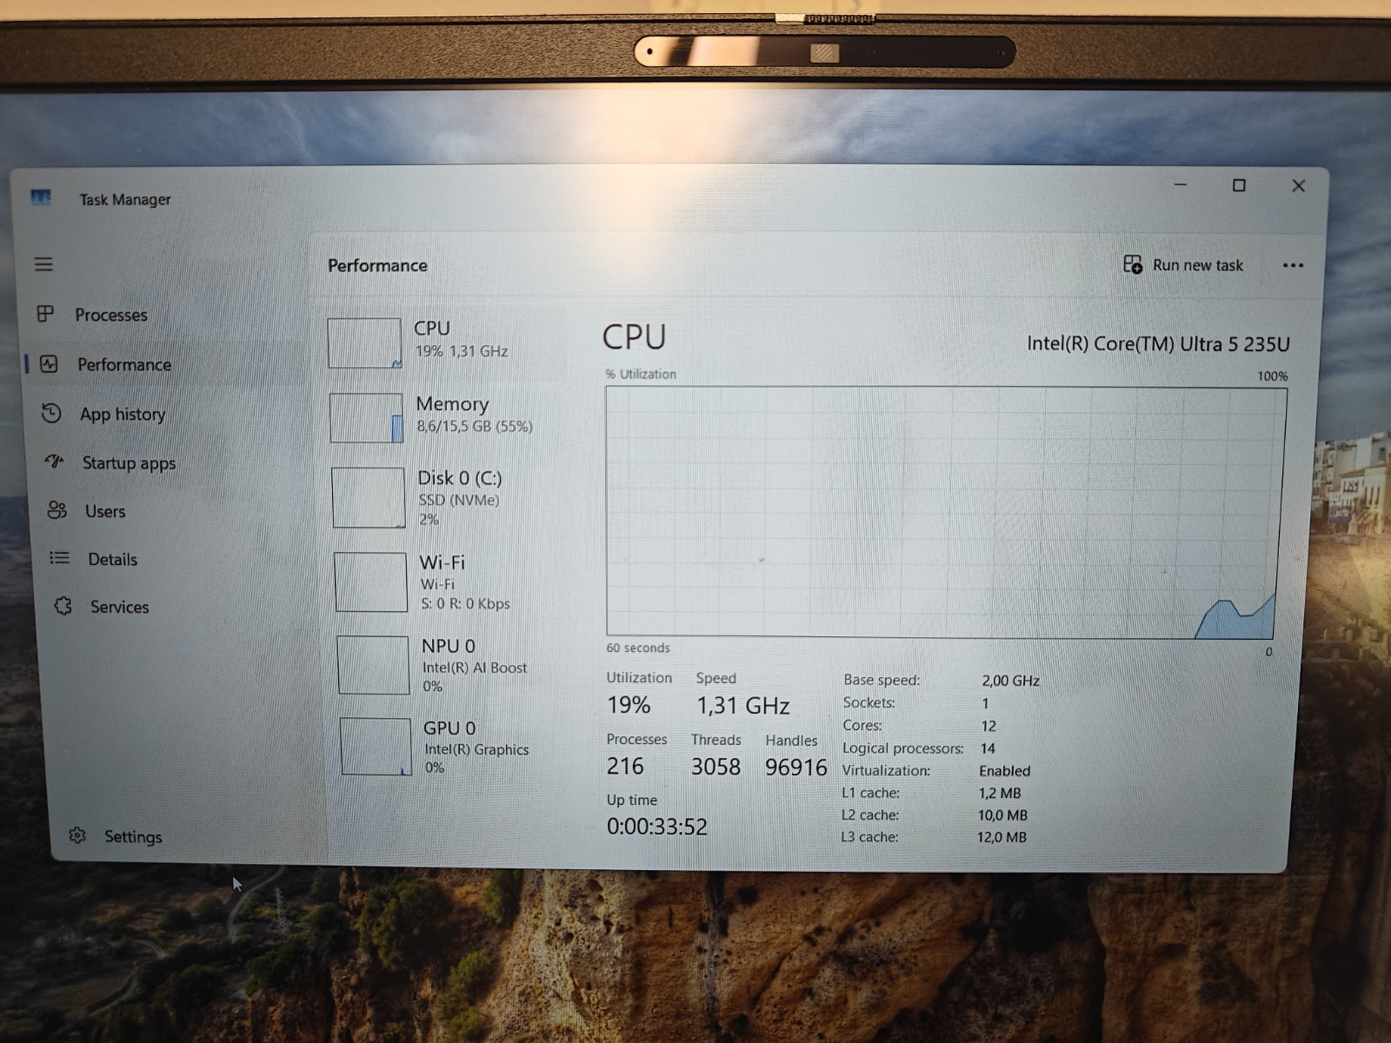This screenshot has width=1391, height=1043.
Task: Click the Virtualization Enabled value
Action: (1005, 771)
